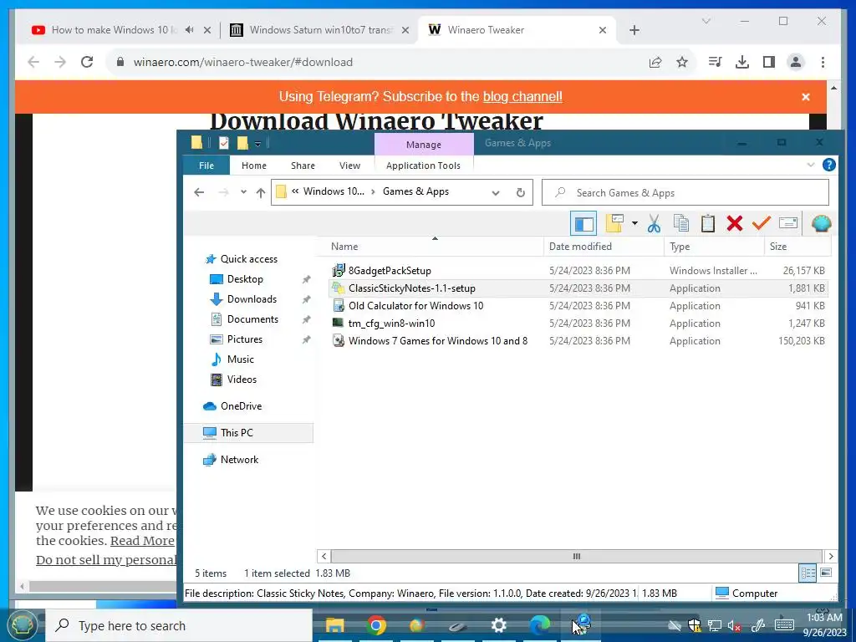Copy the selected file via toolbar icon
Image resolution: width=856 pixels, height=642 pixels.
click(680, 223)
